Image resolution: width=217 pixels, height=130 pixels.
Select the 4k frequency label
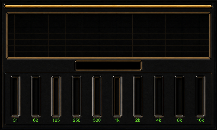159,120
